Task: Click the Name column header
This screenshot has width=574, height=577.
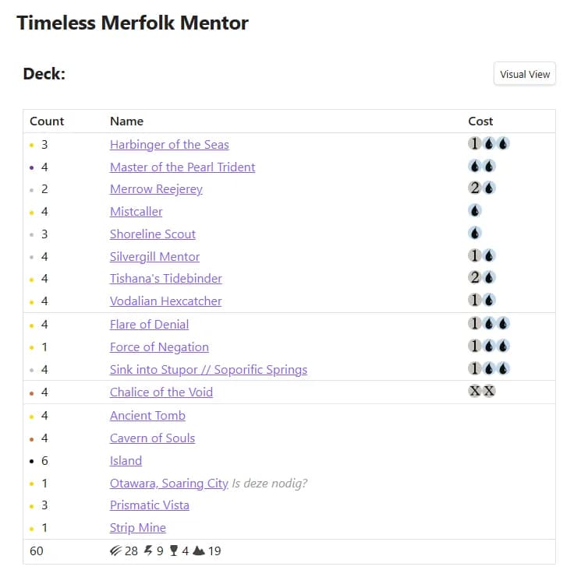Action: pyautogui.click(x=126, y=121)
